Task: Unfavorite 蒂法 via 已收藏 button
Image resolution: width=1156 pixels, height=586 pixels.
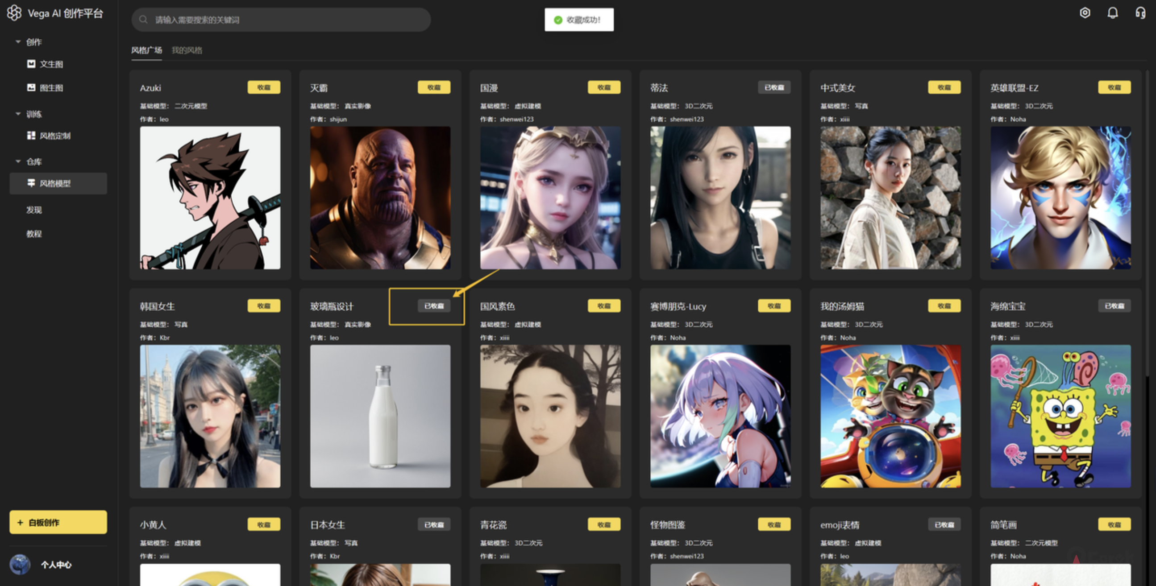Action: click(774, 87)
